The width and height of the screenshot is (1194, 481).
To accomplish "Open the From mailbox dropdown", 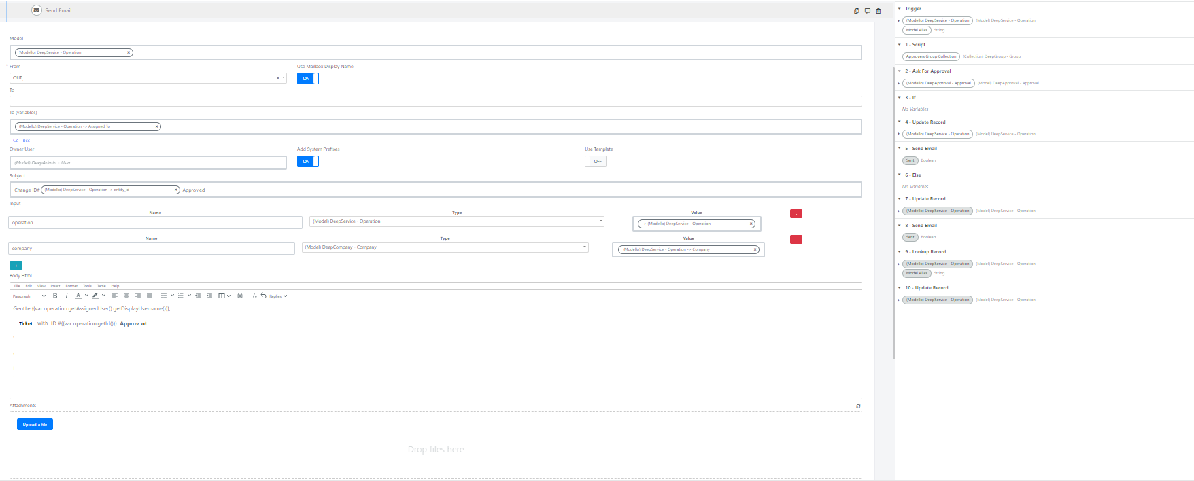I will click(x=284, y=77).
